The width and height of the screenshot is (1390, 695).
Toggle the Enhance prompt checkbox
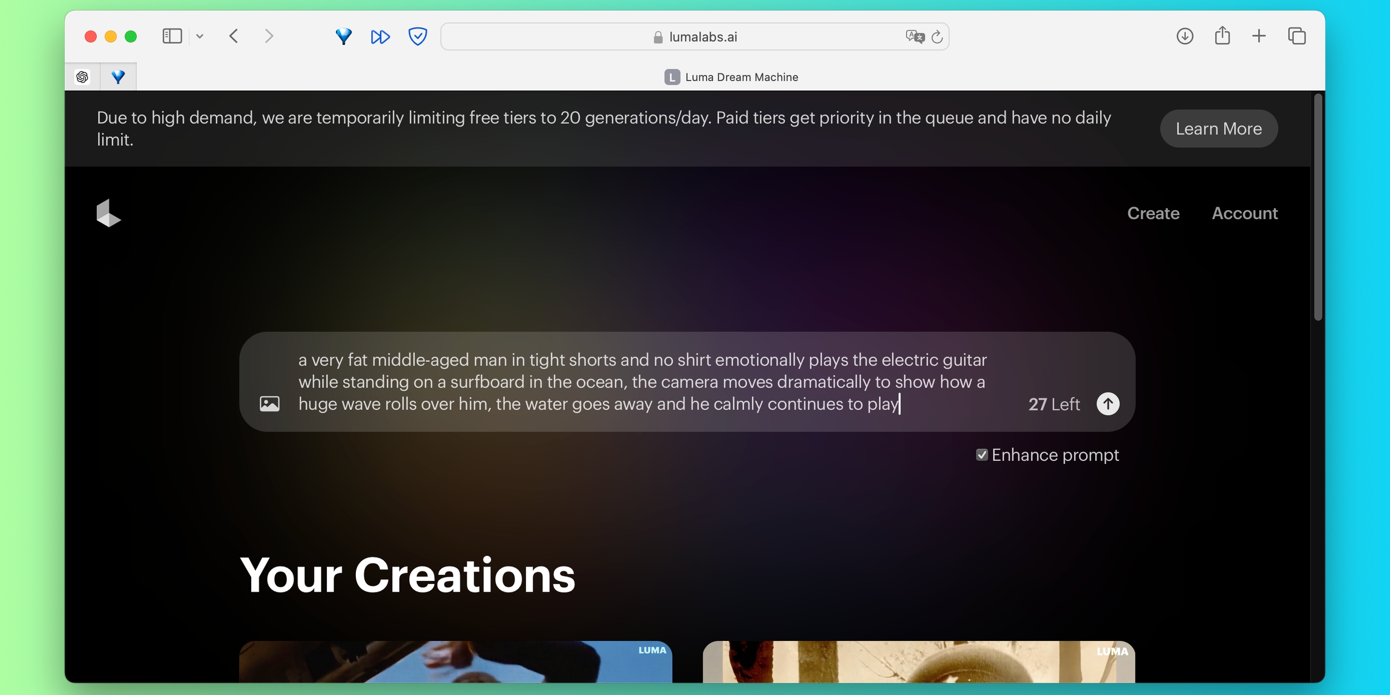coord(982,455)
